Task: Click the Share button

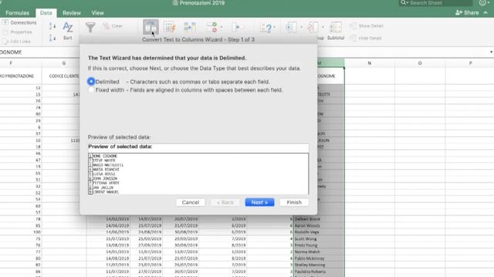Action: pyautogui.click(x=467, y=12)
